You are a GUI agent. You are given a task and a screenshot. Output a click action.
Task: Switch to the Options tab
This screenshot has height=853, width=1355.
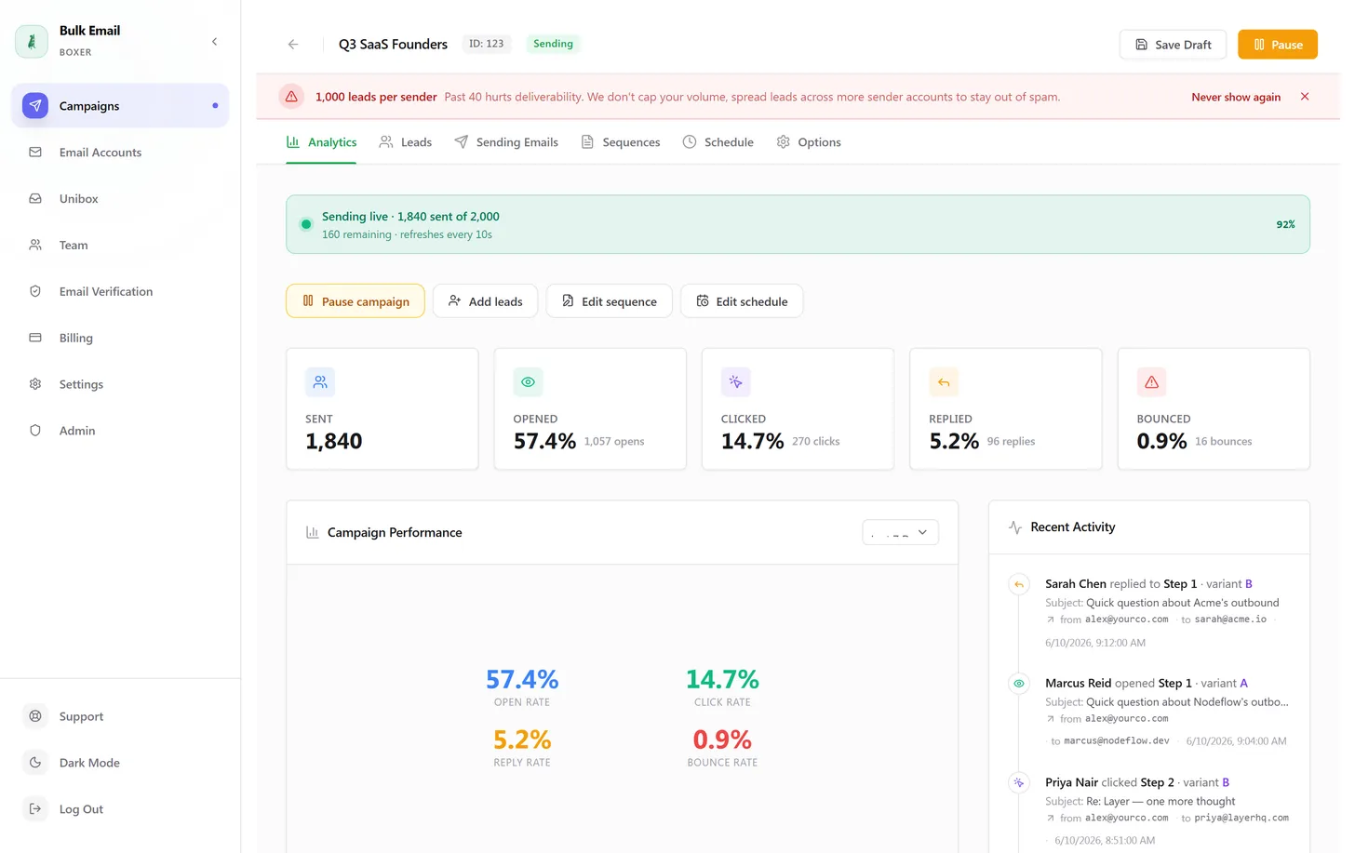tap(809, 142)
